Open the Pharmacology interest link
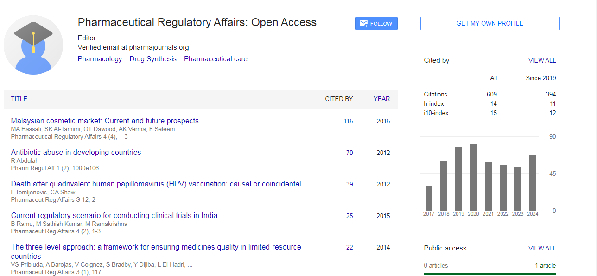Image resolution: width=597 pixels, height=276 pixels. coord(100,59)
